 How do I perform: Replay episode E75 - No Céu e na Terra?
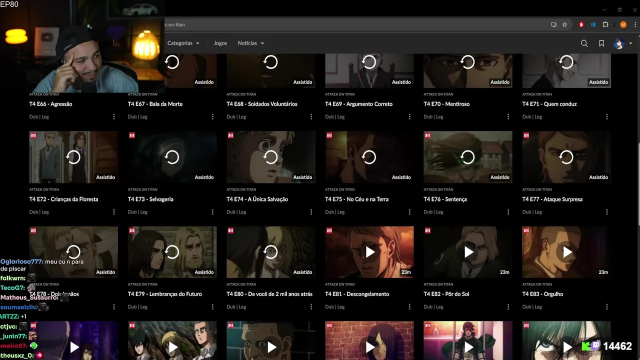pos(369,157)
